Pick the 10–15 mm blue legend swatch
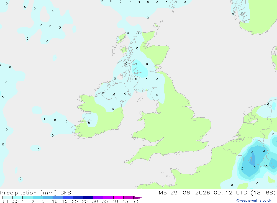 (x=58, y=197)
